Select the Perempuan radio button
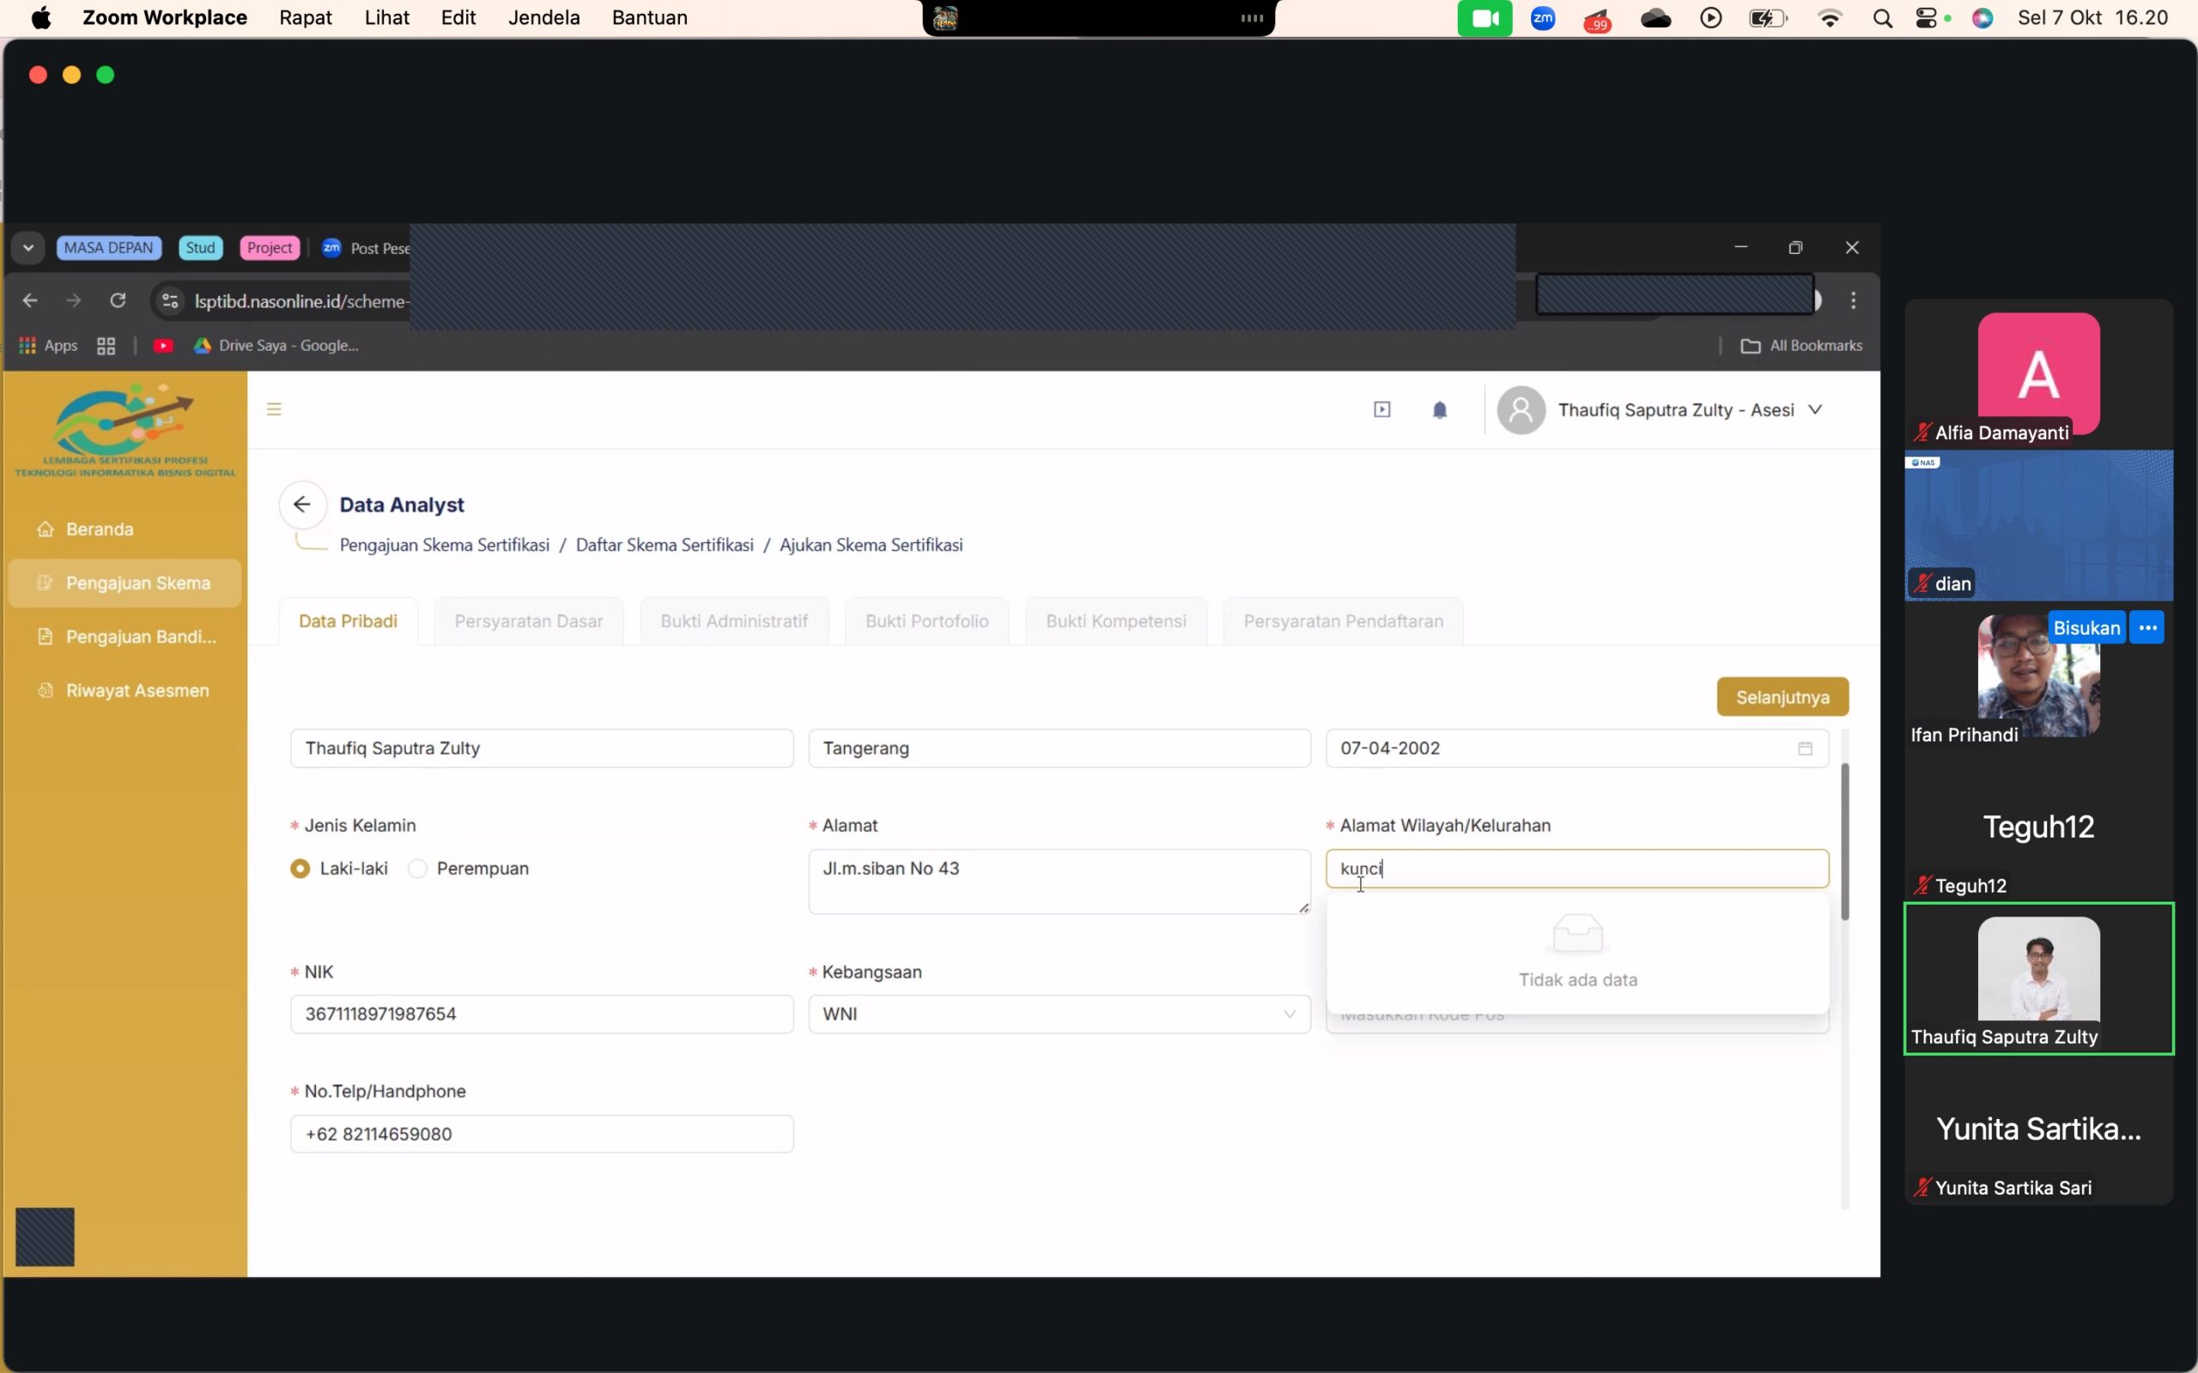2198x1373 pixels. tap(418, 869)
